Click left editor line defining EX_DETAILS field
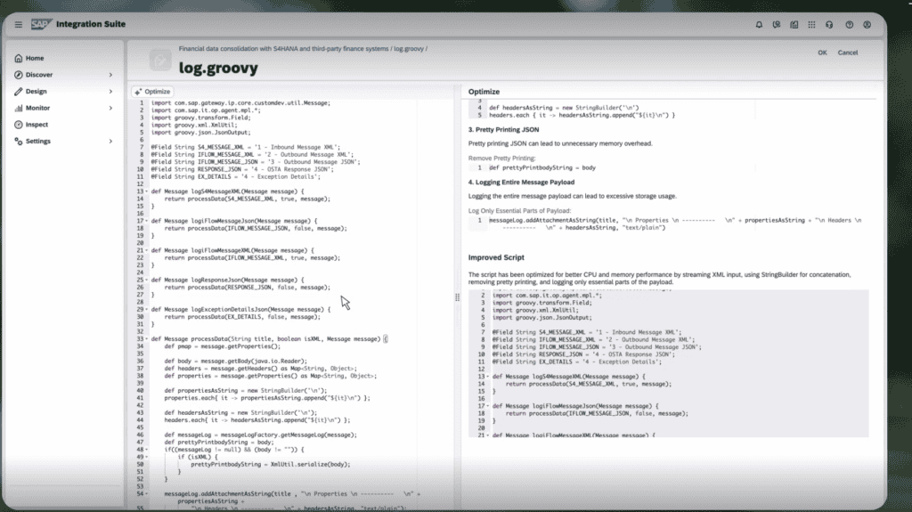This screenshot has width=912, height=512. click(x=235, y=177)
